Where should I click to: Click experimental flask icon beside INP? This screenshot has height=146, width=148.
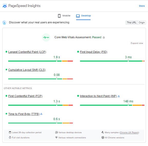click(x=119, y=96)
